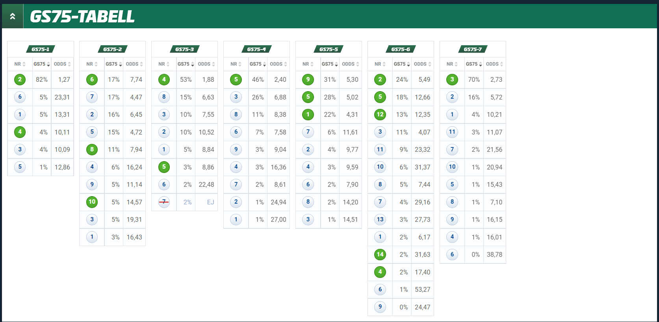Select the GS75-5 race label
The height and width of the screenshot is (322, 659).
[x=329, y=49]
